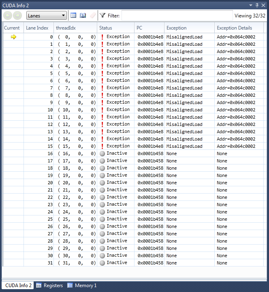269x292 pixels.
Task: Click the filter funnel icon
Action: (102, 15)
